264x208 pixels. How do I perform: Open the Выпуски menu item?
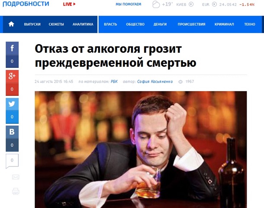pyautogui.click(x=32, y=24)
